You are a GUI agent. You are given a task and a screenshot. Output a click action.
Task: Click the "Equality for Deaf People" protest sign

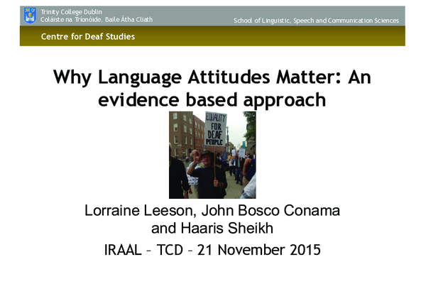click(215, 128)
